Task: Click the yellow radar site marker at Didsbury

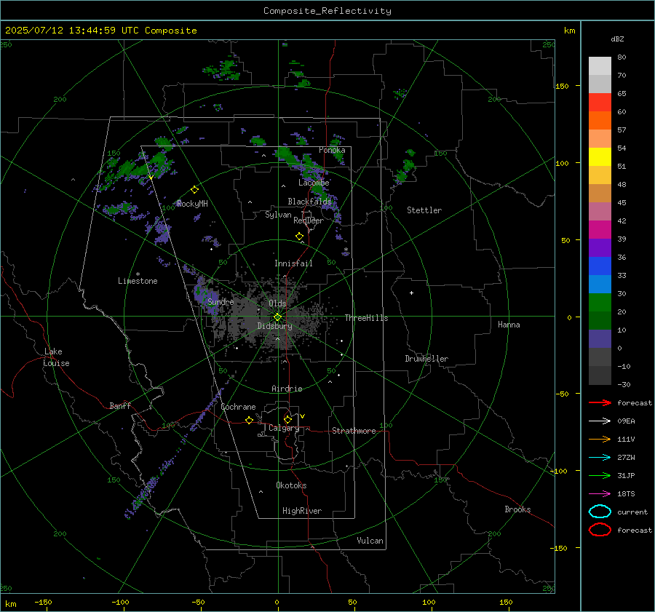Action: 277,317
